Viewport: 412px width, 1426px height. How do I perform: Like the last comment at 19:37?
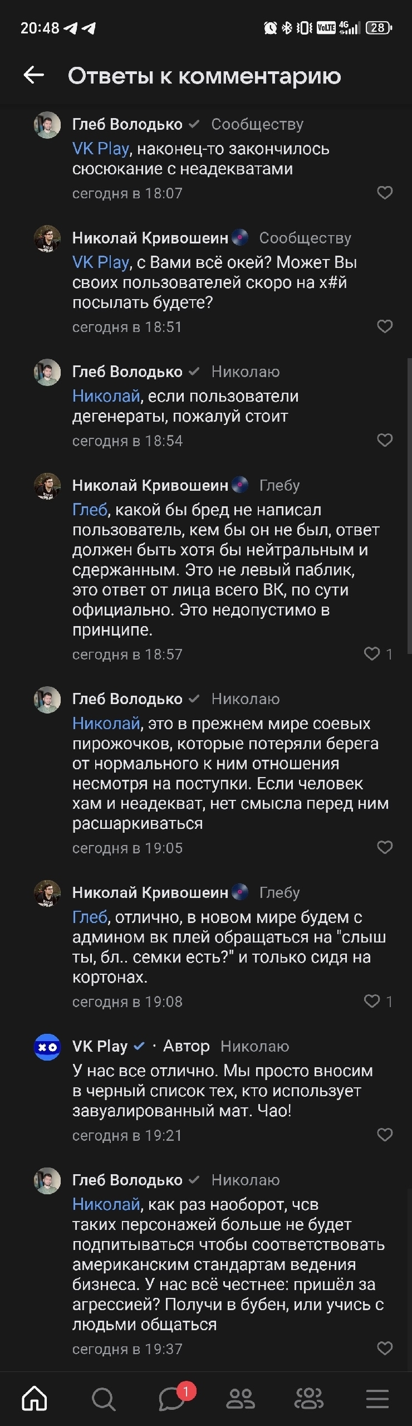pyautogui.click(x=385, y=1349)
